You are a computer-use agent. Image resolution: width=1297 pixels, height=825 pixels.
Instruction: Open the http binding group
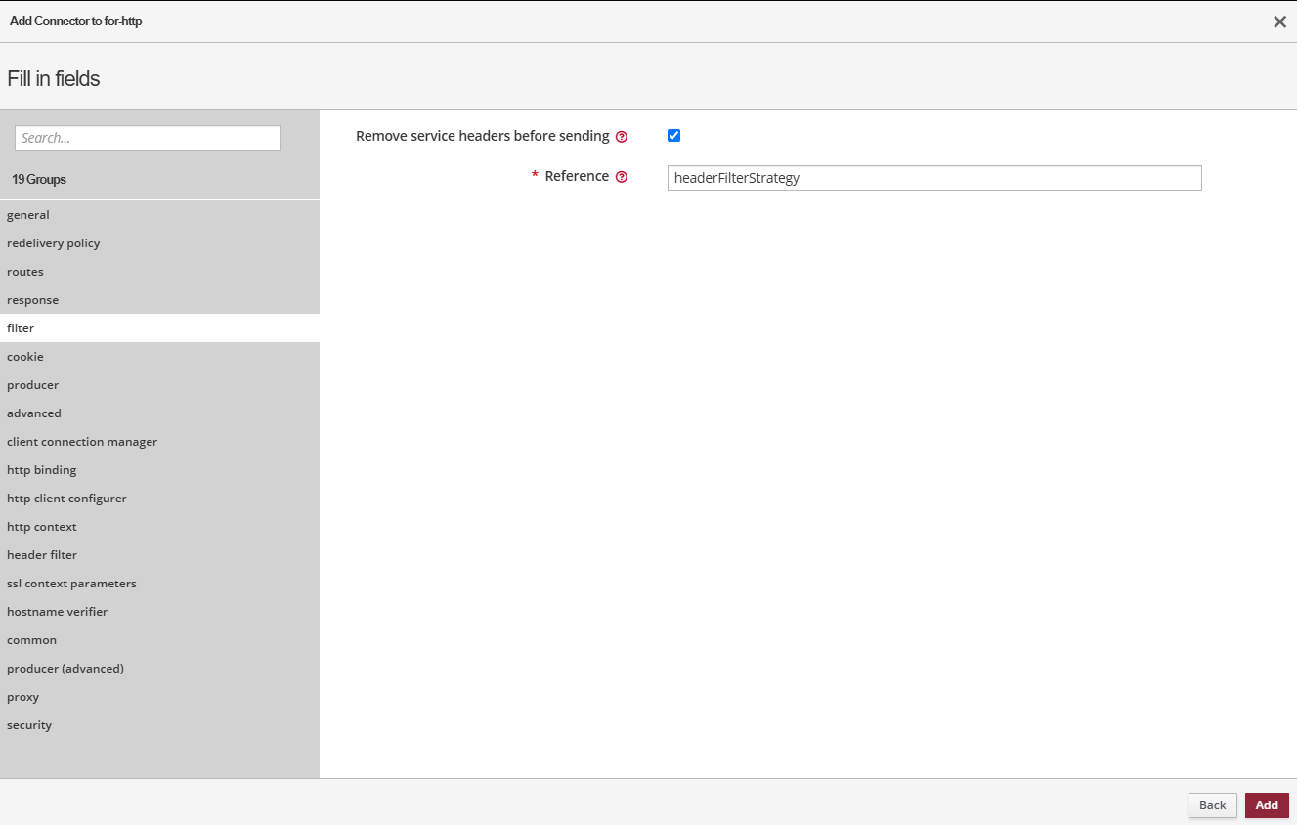(42, 470)
